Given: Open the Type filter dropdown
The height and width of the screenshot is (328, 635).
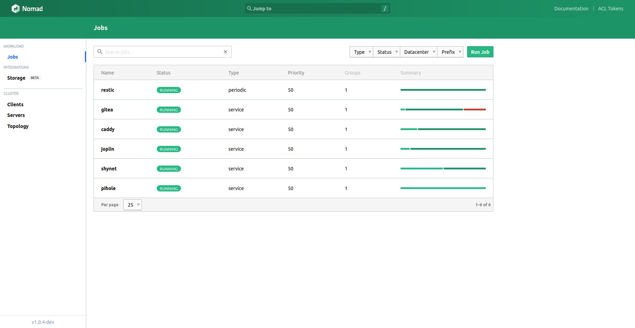Looking at the screenshot, I should click(361, 52).
